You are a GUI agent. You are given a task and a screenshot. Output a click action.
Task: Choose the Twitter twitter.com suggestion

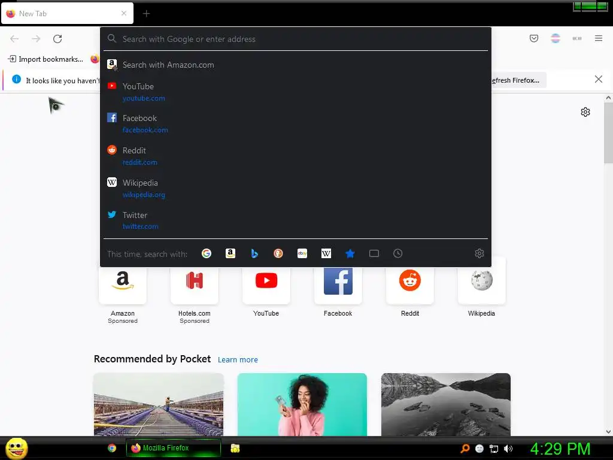pos(296,220)
